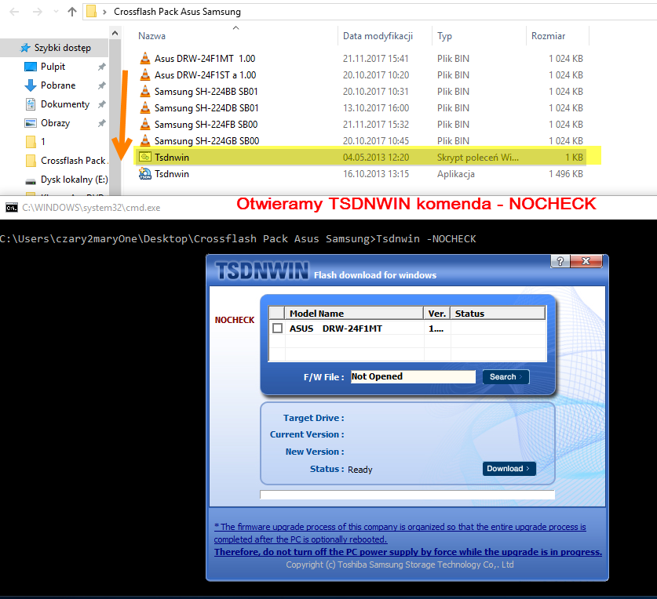Screen dimensions: 657x599
Task: Click the 1 496 KB size cell
Action: point(566,174)
